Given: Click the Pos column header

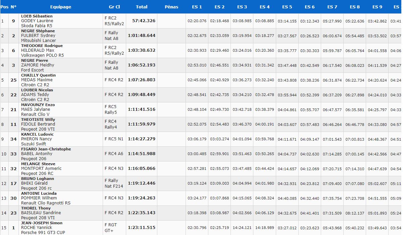Looking at the screenshot, I should [4, 7].
